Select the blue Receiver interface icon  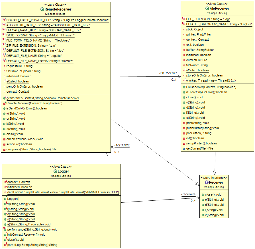(206, 182)
